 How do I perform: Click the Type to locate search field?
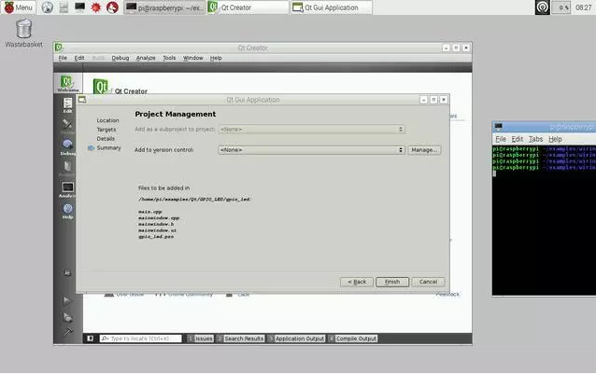click(140, 339)
